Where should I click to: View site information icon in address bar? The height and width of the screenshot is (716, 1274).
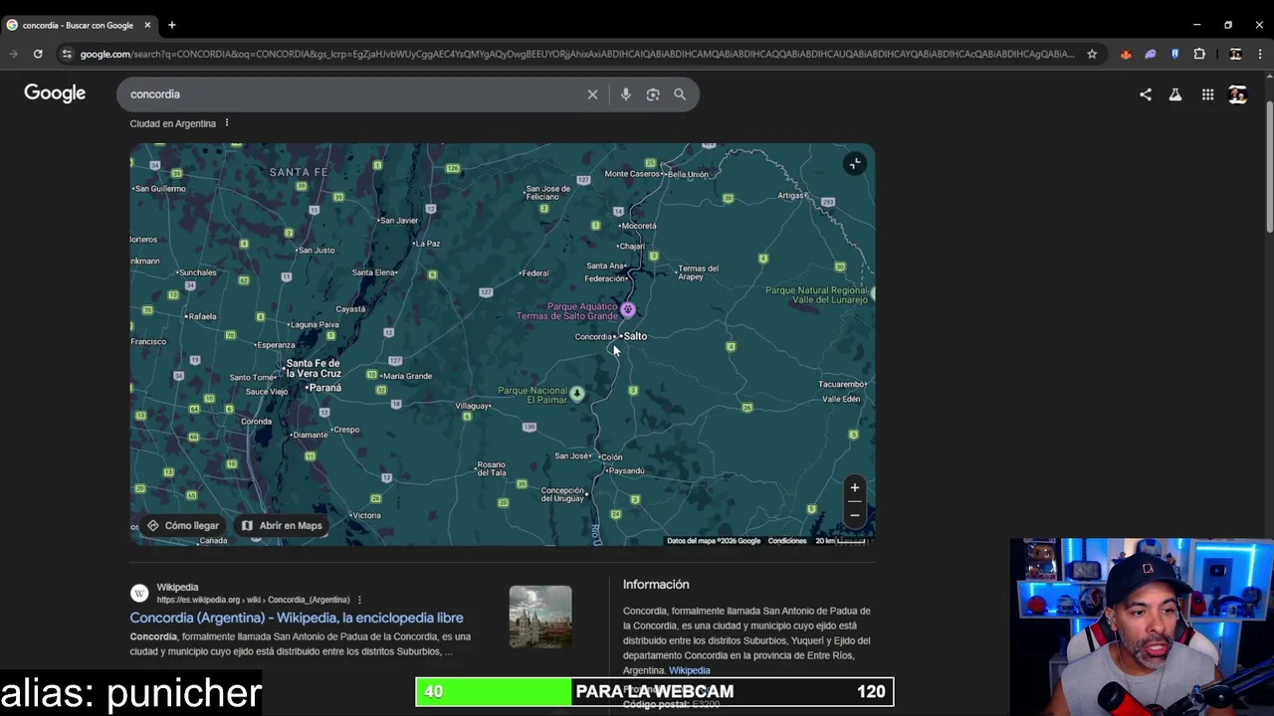click(67, 54)
